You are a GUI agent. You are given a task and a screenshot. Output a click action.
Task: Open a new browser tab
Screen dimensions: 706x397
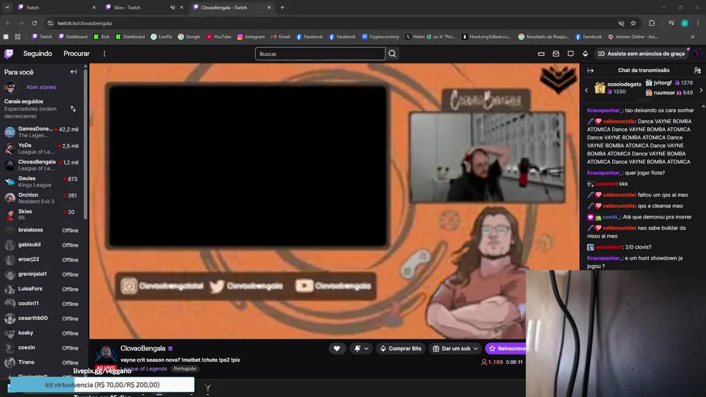click(x=282, y=8)
